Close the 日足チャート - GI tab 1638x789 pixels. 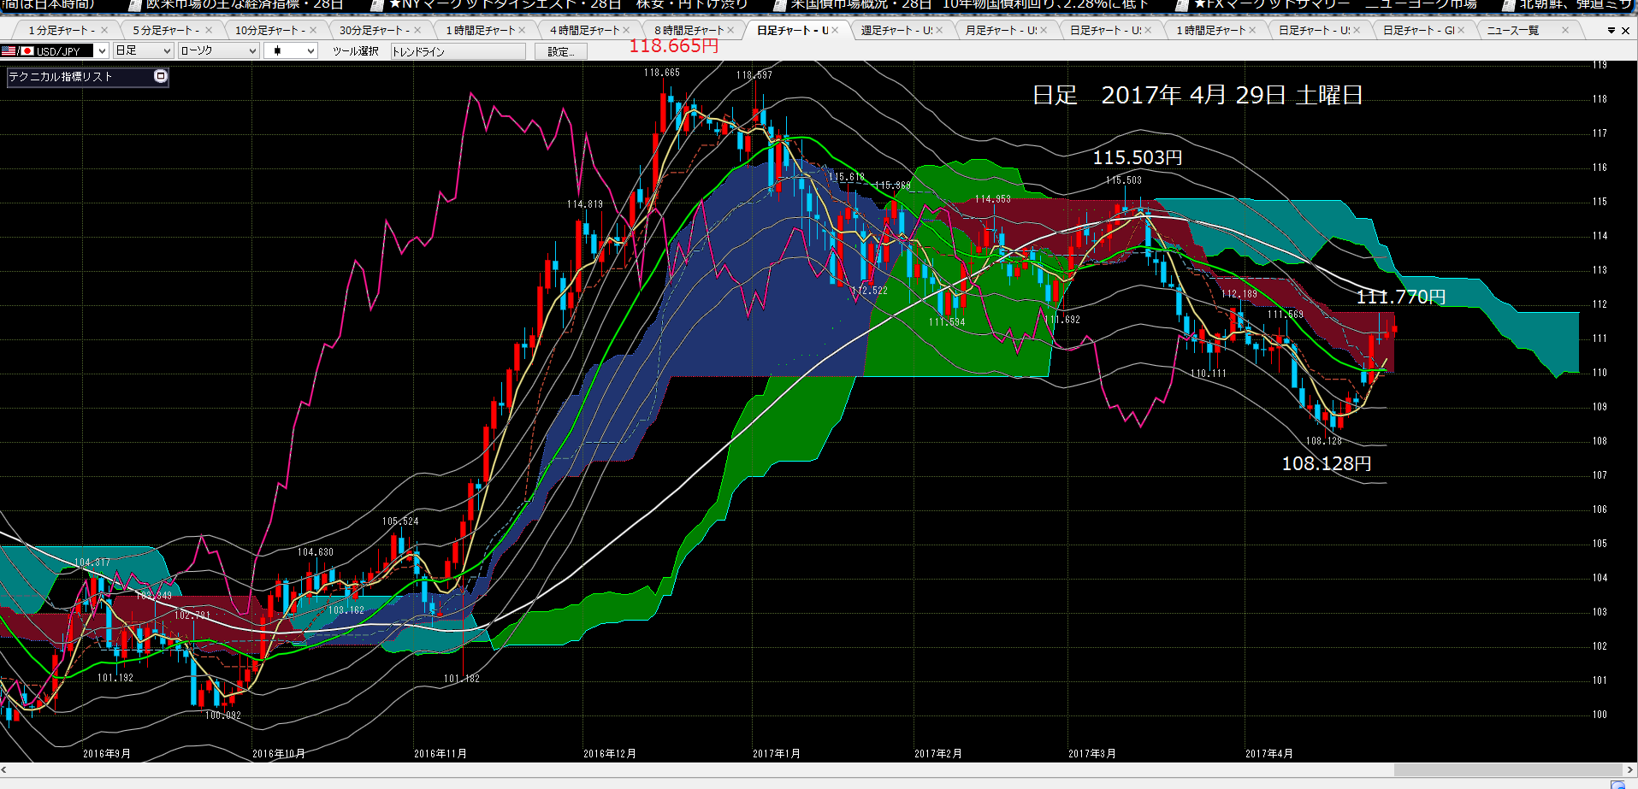point(1461,30)
